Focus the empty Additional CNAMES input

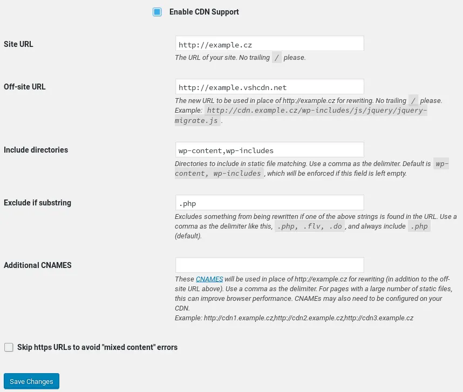pos(270,265)
